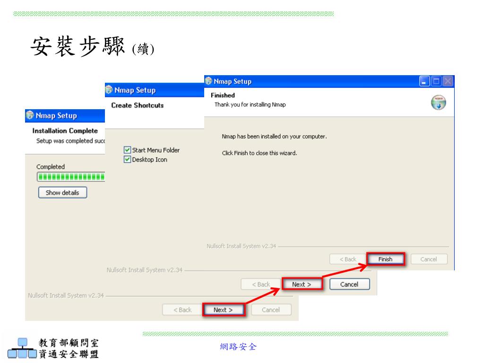Close the Finished Nmap Setup window

point(448,81)
